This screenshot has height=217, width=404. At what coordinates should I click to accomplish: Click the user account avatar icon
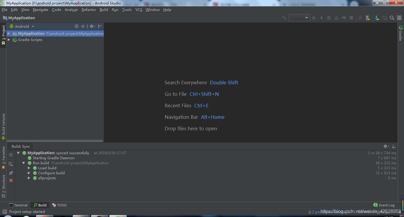coord(399,18)
